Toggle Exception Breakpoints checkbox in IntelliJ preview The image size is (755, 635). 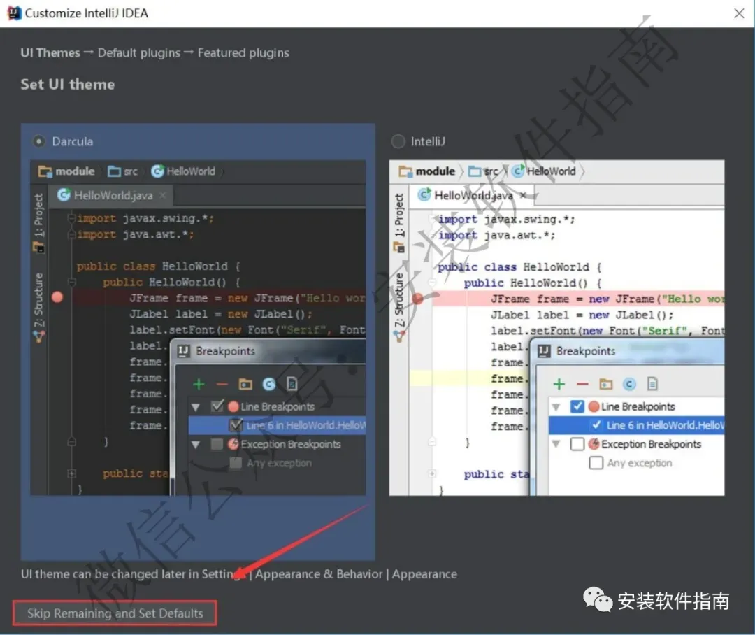tap(577, 443)
